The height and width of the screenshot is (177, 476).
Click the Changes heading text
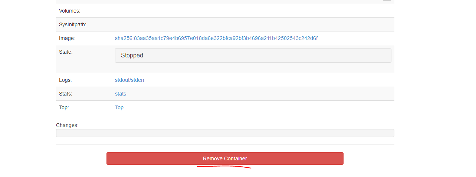coord(67,125)
